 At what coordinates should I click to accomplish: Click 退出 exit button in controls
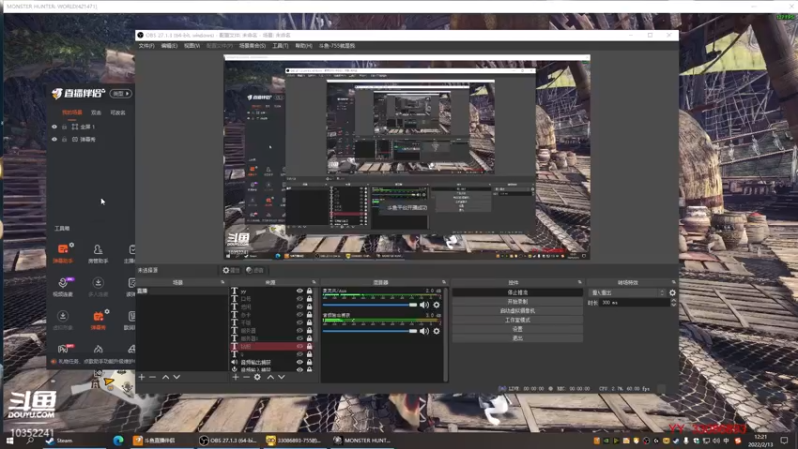[517, 338]
